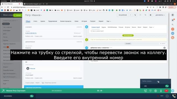This screenshot has height=99, width=177.
Task: Select Звонок in timeline tabs
Action: [x=134, y=27]
